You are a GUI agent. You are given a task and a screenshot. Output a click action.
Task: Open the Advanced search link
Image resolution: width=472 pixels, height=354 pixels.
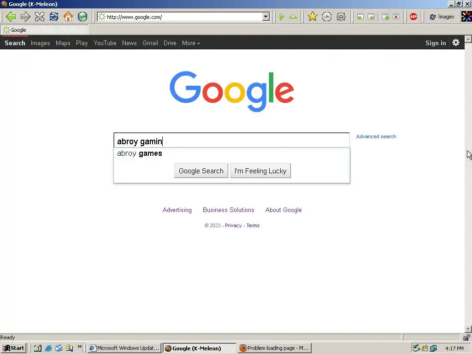[376, 136]
